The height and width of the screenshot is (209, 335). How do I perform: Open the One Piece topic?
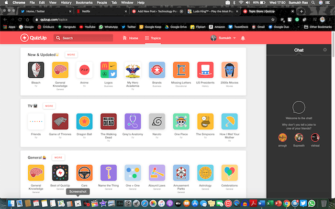181,121
